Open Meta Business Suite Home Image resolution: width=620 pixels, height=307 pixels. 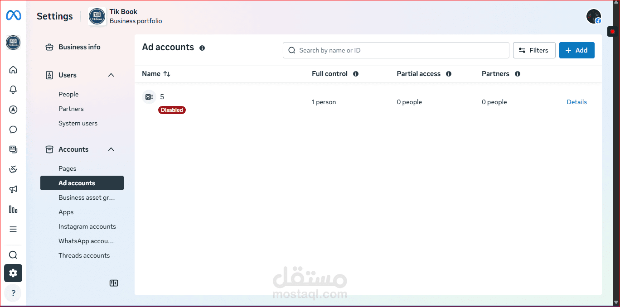pos(13,70)
